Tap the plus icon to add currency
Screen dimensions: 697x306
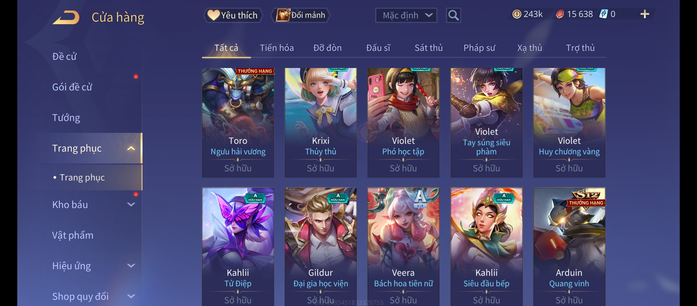[x=645, y=14]
